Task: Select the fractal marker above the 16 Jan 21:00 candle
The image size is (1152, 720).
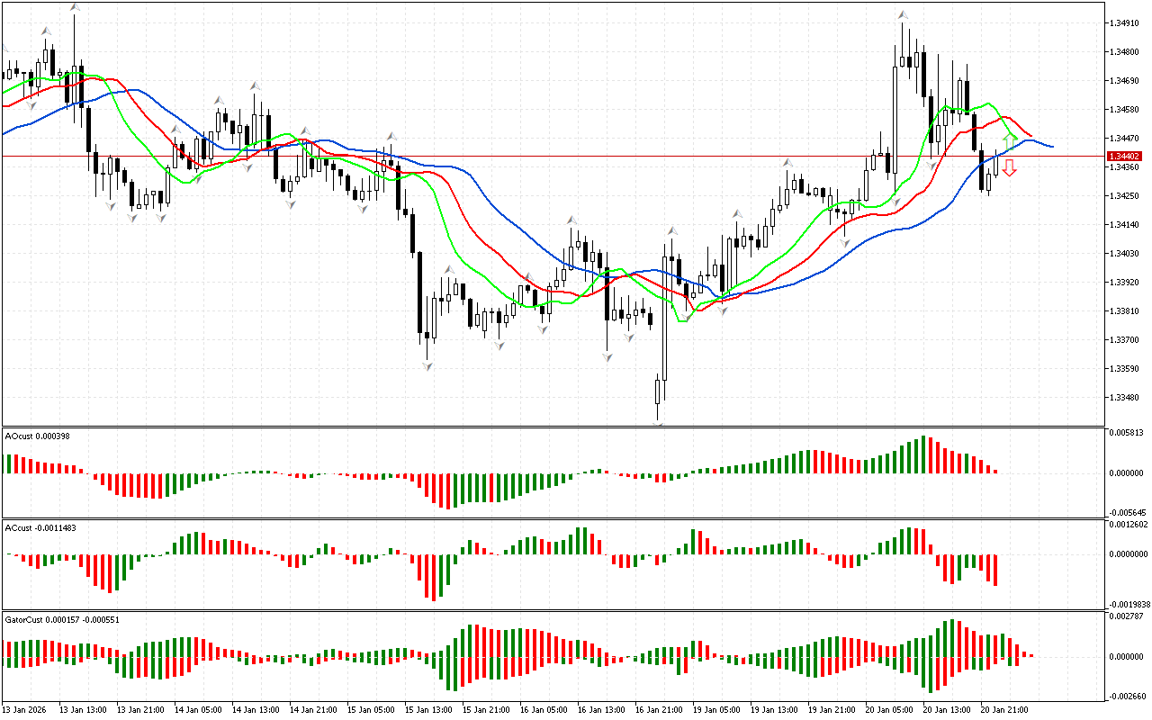Action: pyautogui.click(x=671, y=231)
